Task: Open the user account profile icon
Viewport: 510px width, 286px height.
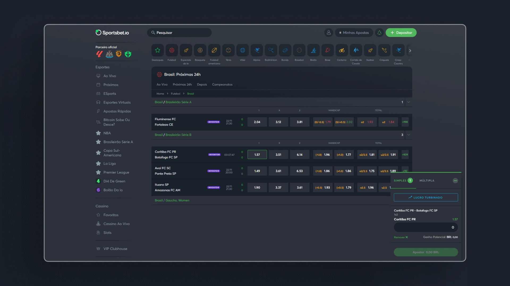Action: click(x=329, y=33)
